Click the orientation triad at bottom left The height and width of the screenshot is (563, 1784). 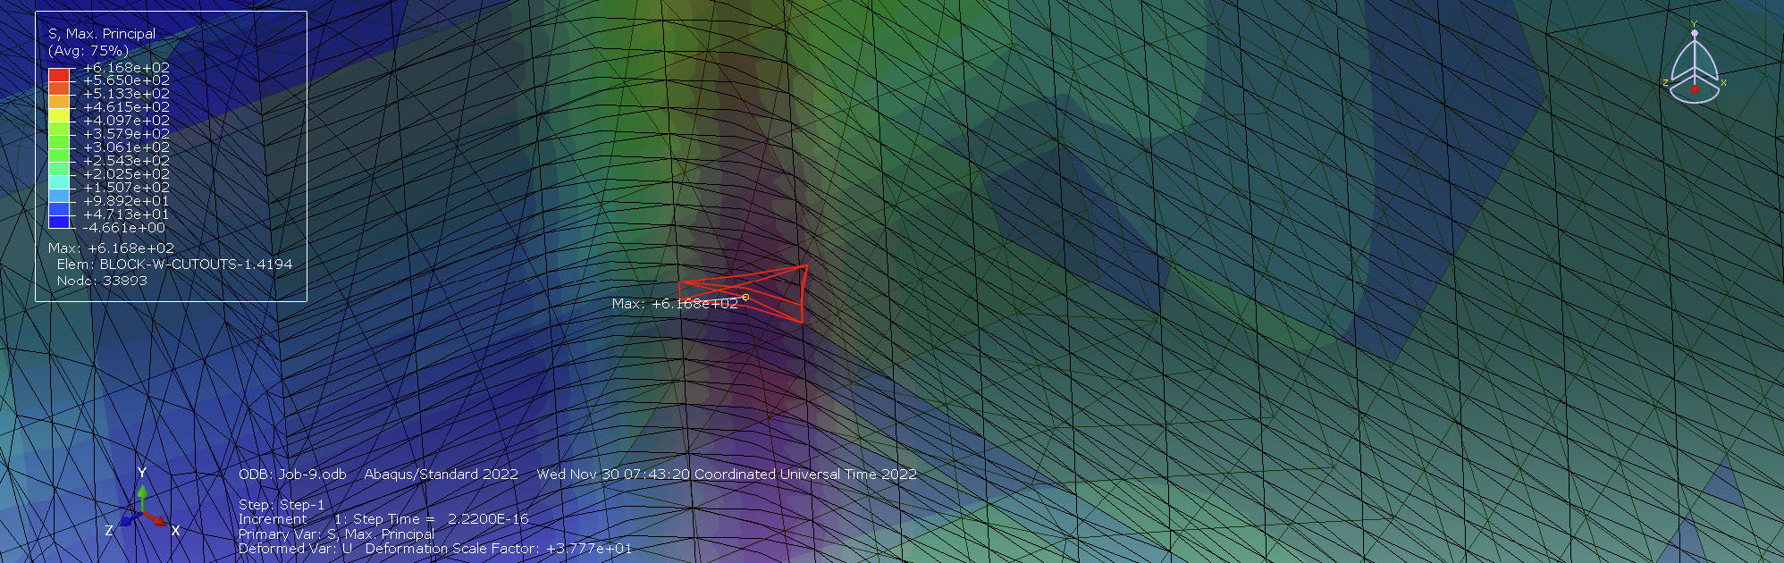click(x=143, y=504)
